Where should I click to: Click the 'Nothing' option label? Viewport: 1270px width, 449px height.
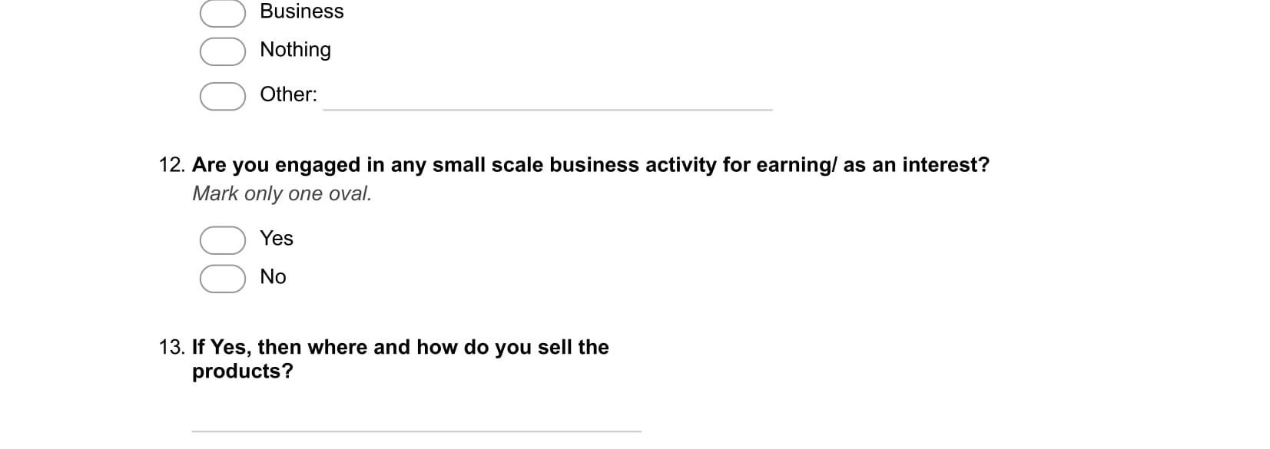point(295,50)
